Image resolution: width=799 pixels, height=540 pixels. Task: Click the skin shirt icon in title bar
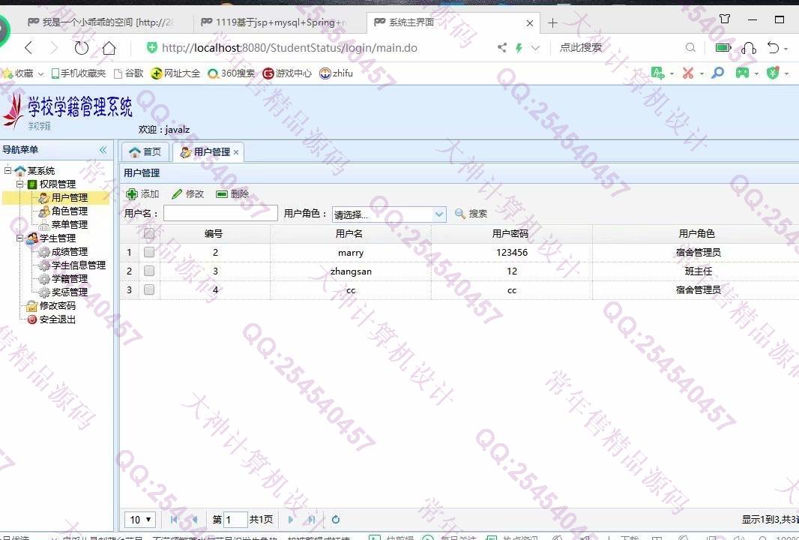tap(725, 19)
